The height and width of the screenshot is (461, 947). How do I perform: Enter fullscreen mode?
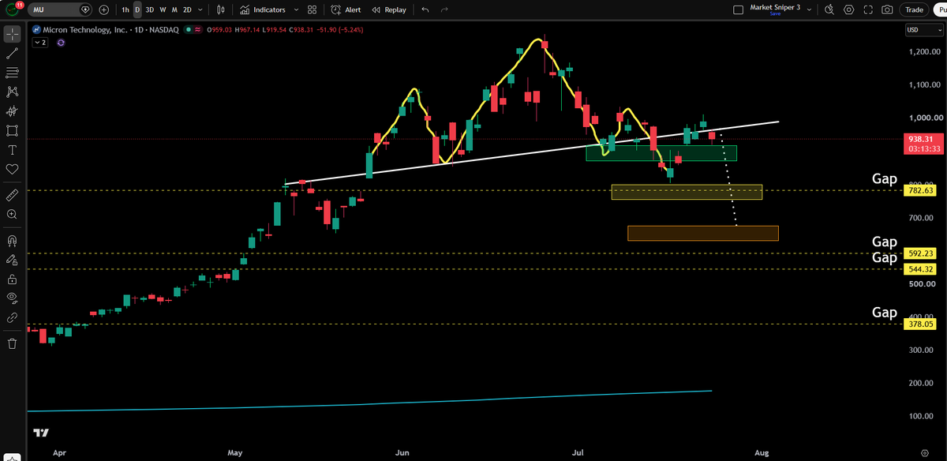(868, 10)
